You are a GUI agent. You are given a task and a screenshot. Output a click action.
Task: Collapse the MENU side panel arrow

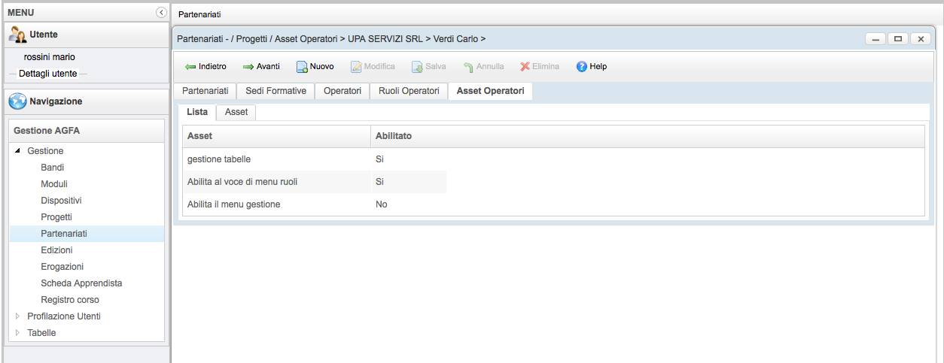pos(161,13)
